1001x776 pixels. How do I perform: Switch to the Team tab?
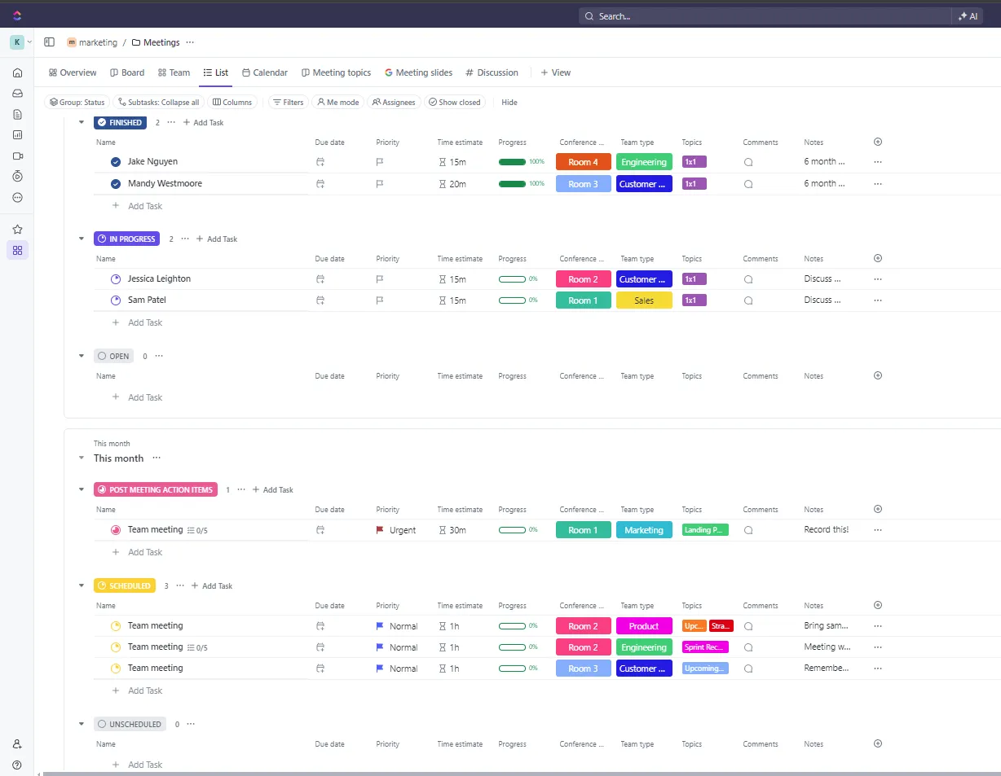174,72
